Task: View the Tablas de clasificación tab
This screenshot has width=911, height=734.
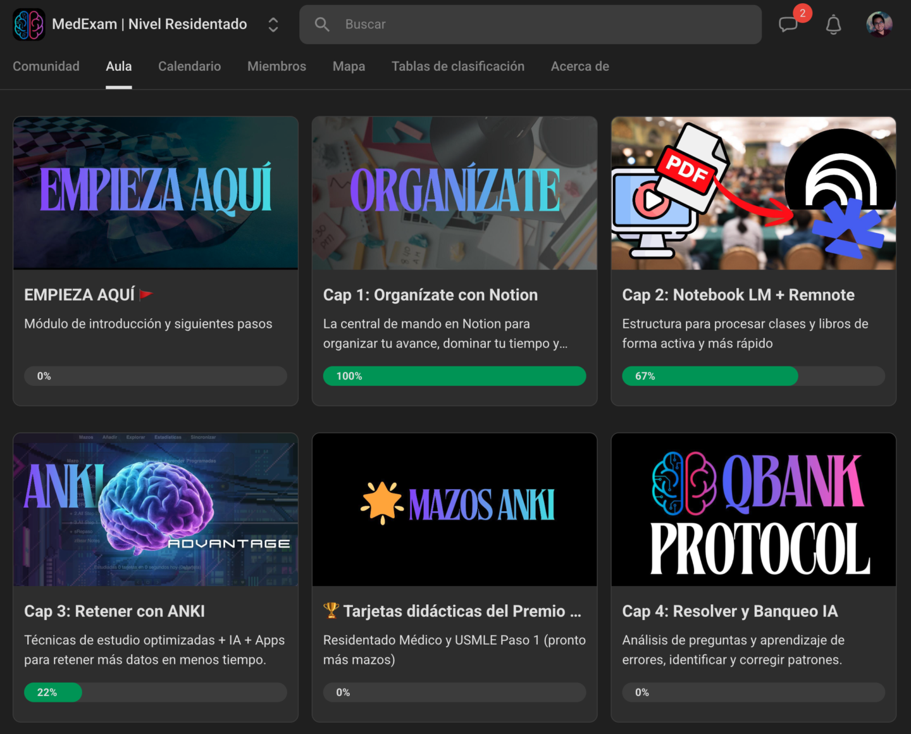Action: (458, 66)
